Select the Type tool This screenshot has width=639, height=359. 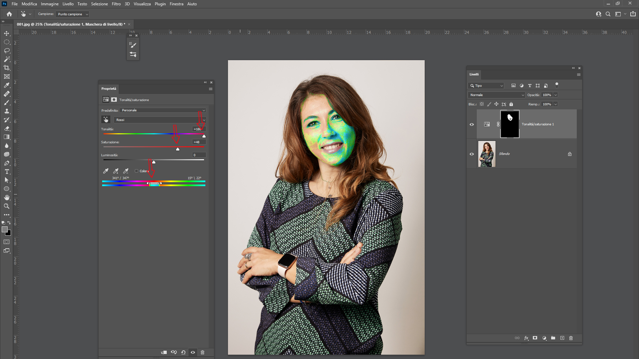tap(7, 172)
